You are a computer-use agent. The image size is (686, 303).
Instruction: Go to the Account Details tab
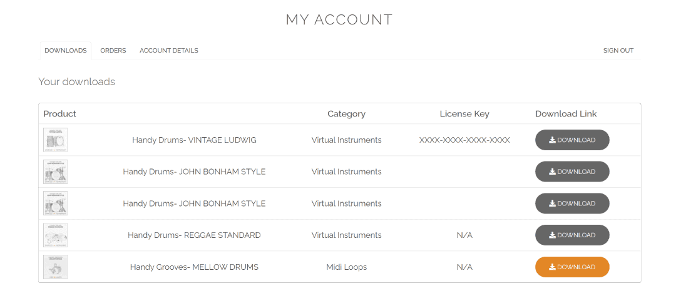pos(169,51)
